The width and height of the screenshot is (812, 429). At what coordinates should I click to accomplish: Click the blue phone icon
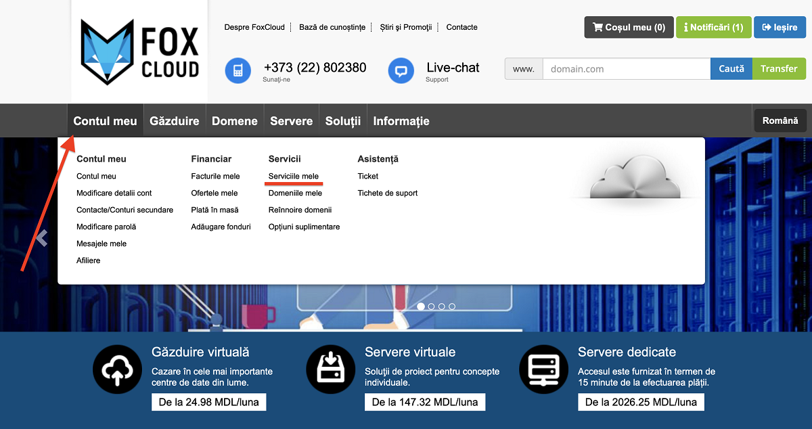(238, 70)
